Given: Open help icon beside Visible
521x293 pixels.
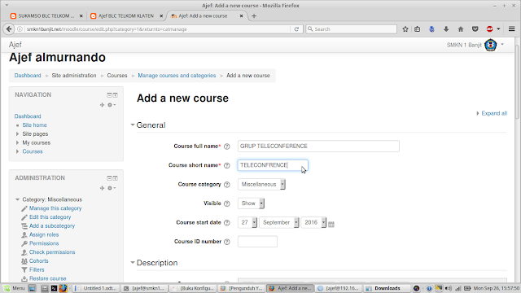Looking at the screenshot, I should click(227, 203).
